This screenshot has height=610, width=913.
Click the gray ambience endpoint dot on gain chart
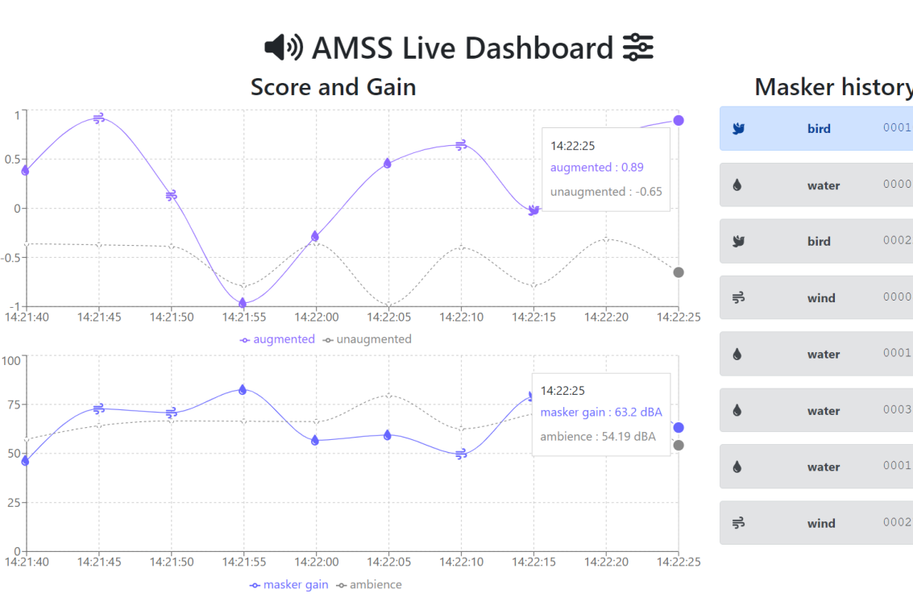679,446
